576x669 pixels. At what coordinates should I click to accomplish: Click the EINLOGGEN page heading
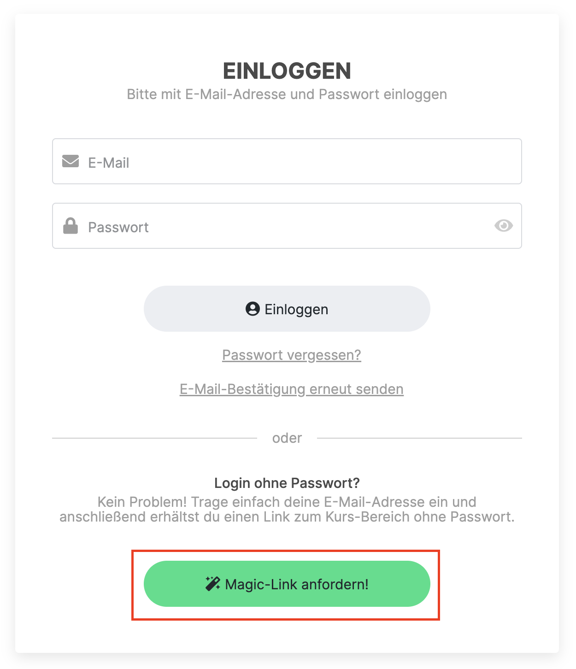coord(287,71)
